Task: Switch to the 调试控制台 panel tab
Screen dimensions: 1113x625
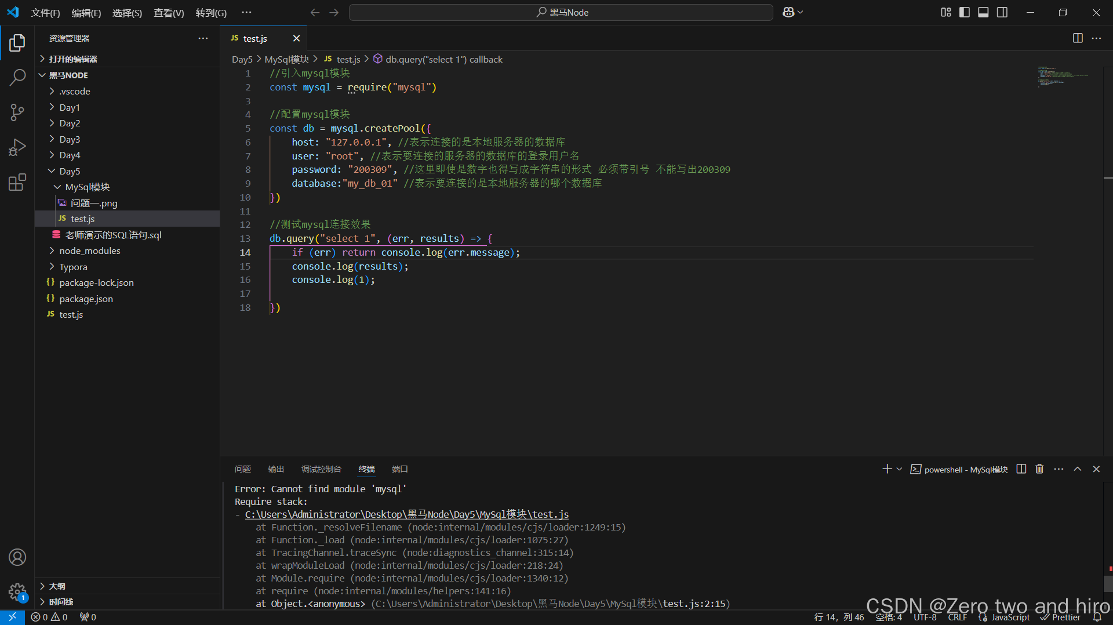Action: point(322,469)
